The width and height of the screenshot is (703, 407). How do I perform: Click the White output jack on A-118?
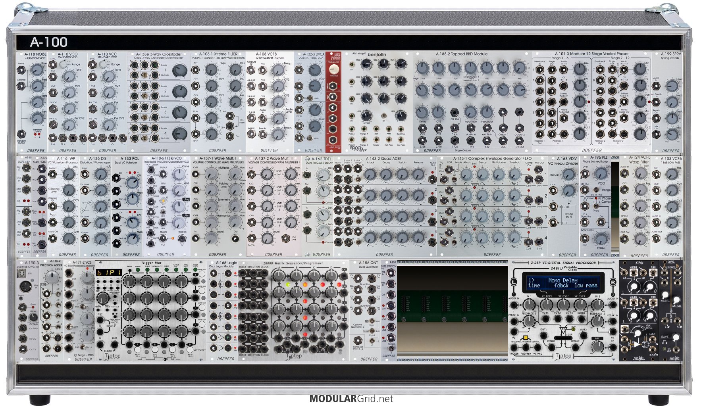[21, 71]
